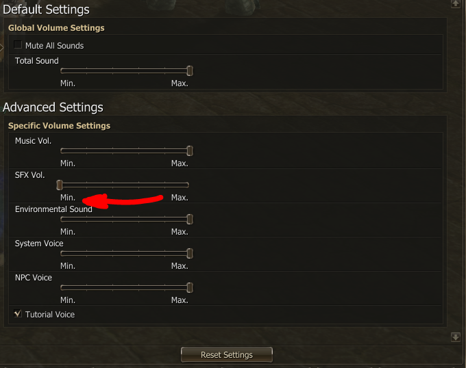Click the System Voice slider handle

click(190, 254)
